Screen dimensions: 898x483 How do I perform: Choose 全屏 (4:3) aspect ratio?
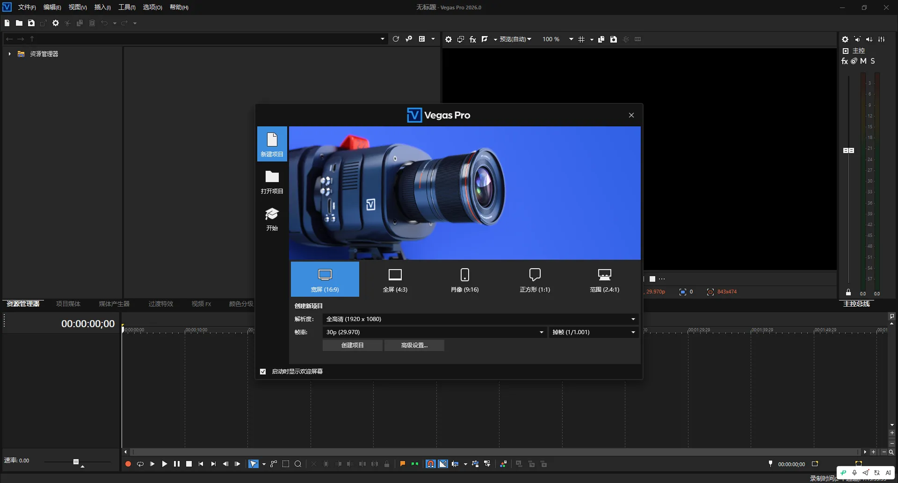(395, 279)
